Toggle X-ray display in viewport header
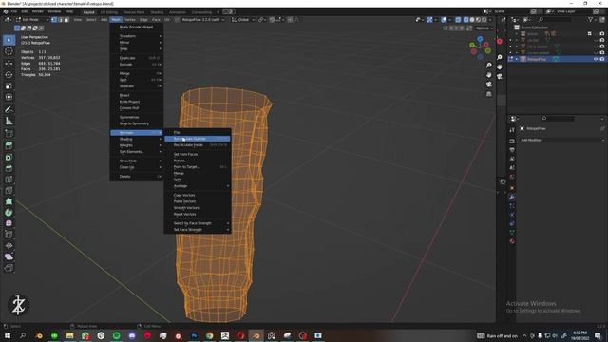 [458, 19]
